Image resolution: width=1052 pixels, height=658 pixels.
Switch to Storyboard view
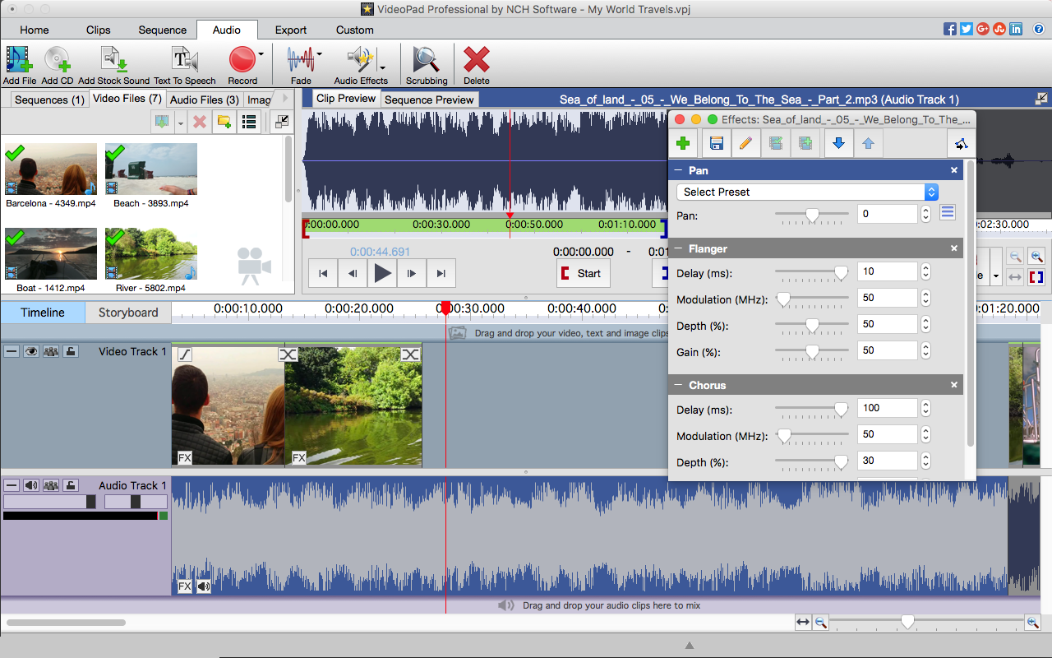click(128, 313)
